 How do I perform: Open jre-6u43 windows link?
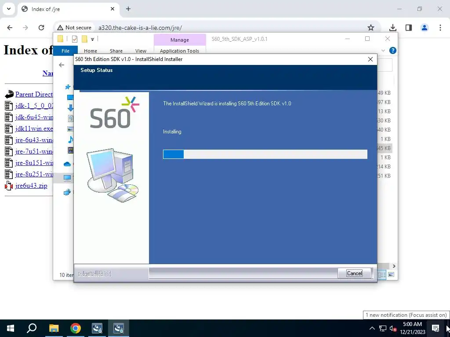(x=34, y=140)
